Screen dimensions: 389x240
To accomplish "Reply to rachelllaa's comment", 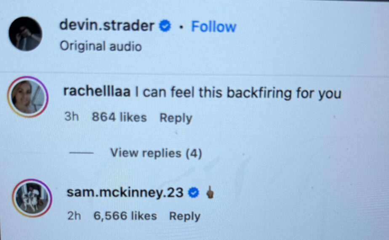I will coord(176,118).
